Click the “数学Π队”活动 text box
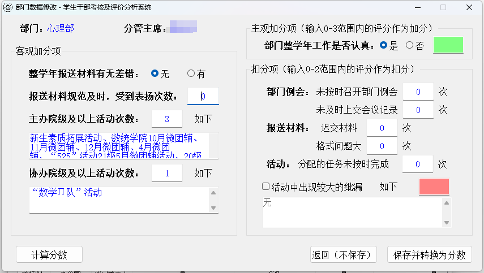The width and height of the screenshot is (484, 273). pyautogui.click(x=124, y=200)
